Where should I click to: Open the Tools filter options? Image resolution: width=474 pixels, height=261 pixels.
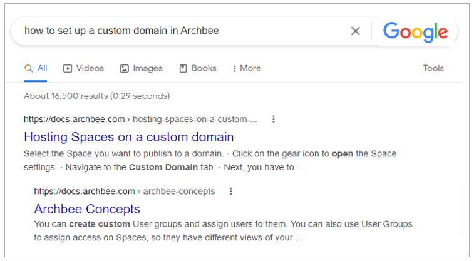point(433,68)
